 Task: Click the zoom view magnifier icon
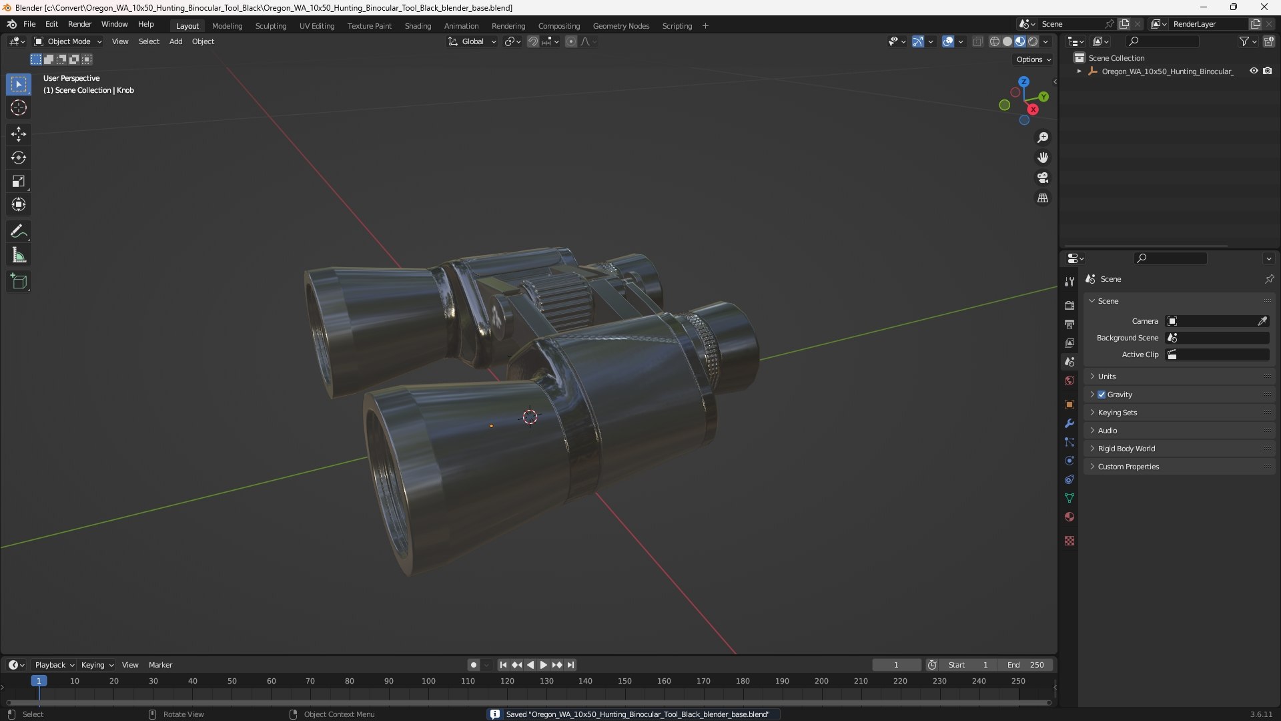(1043, 138)
